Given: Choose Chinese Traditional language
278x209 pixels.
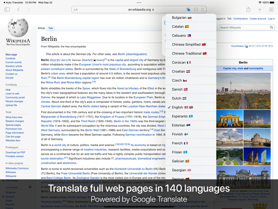Looking at the screenshot, I should coord(191,54).
